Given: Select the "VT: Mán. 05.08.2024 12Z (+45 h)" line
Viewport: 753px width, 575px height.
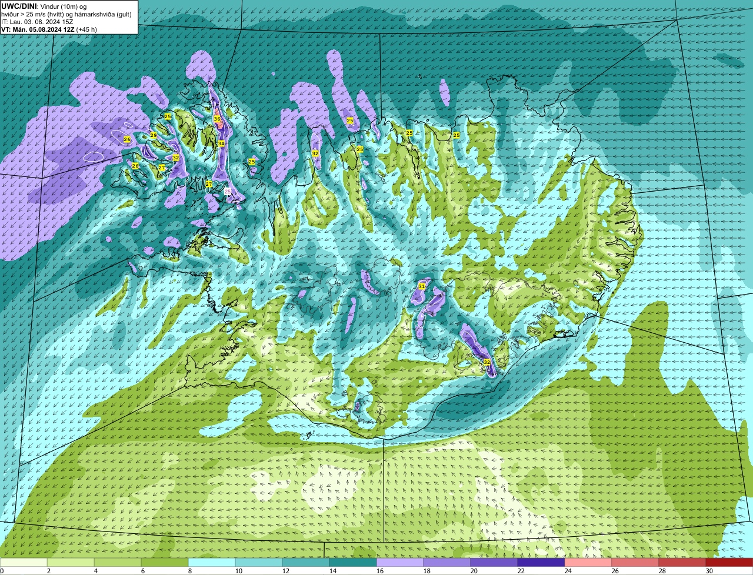Looking at the screenshot, I should click(49, 29).
